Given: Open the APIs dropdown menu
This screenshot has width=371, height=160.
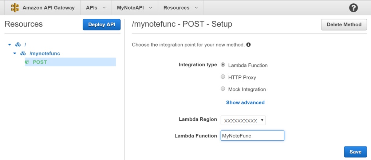Looking at the screenshot, I should click(x=96, y=8).
